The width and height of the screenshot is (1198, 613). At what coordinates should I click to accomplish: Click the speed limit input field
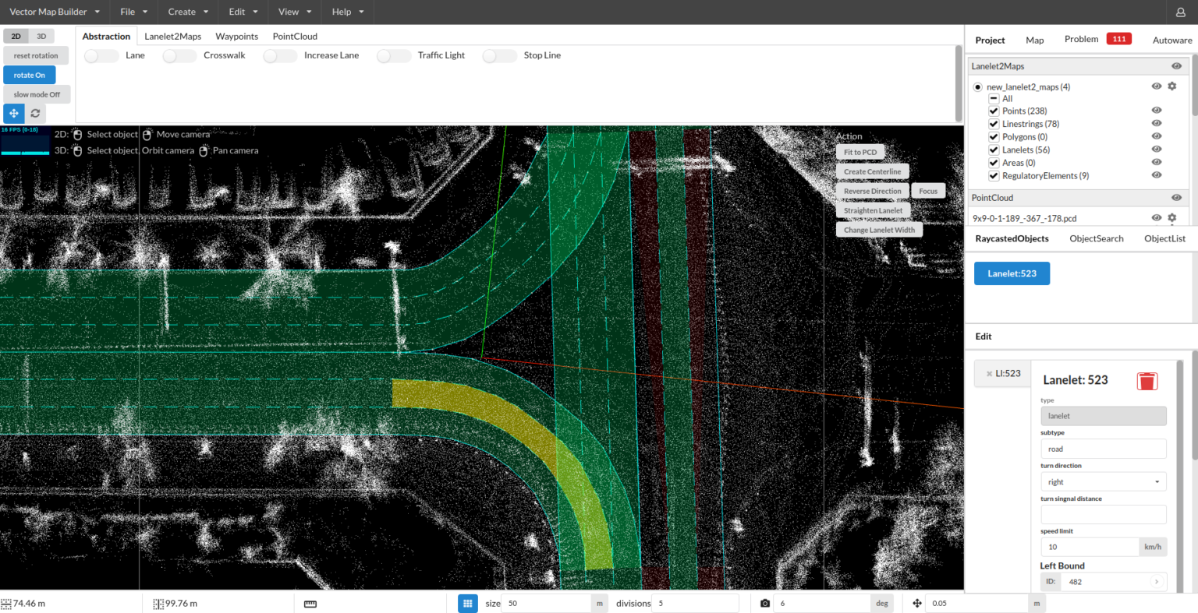[x=1089, y=547]
